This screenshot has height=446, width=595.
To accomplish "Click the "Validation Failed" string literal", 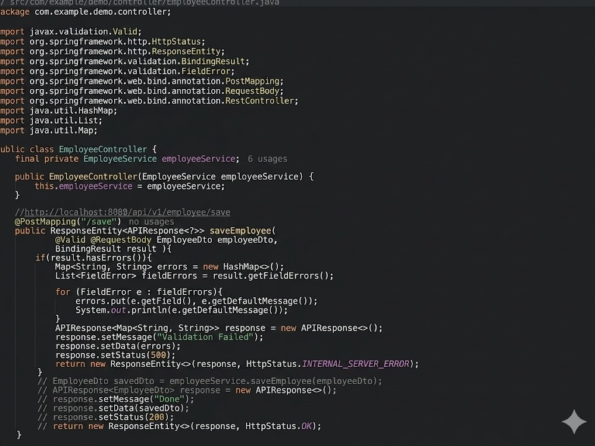I will [x=205, y=337].
